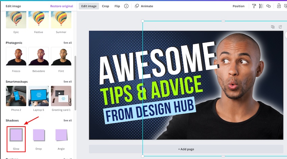Apply the Flint photogenic filter
The width and height of the screenshot is (287, 159).
pos(61,57)
